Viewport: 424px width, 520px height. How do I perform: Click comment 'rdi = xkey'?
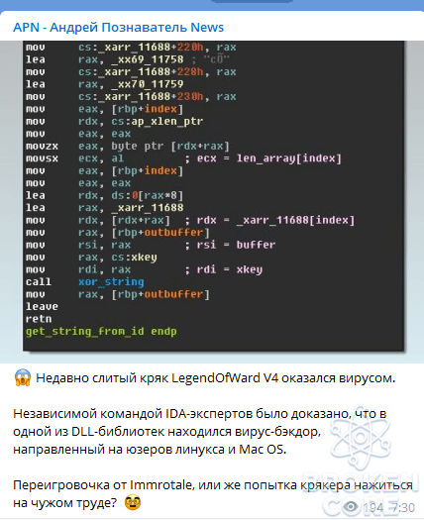coord(230,269)
